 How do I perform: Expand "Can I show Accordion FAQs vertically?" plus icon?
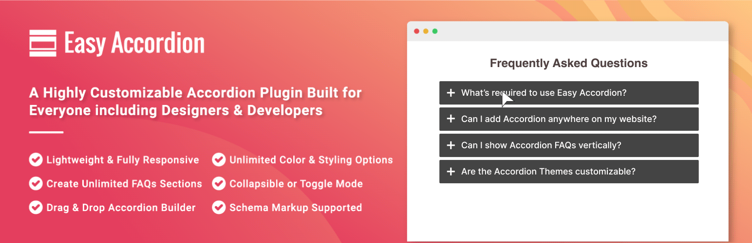(451, 145)
